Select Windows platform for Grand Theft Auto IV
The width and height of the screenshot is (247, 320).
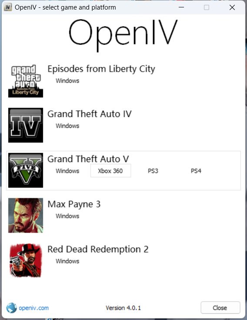tap(67, 126)
